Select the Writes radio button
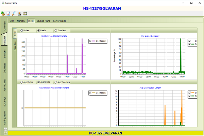The image size is (204, 136). [22, 31]
